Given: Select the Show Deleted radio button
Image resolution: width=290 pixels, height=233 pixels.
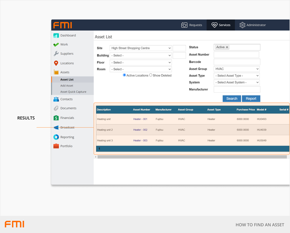Looking at the screenshot, I should [x=151, y=75].
